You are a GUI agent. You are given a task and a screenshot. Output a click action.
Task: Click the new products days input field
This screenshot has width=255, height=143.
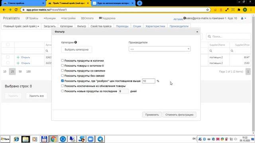click(x=124, y=91)
